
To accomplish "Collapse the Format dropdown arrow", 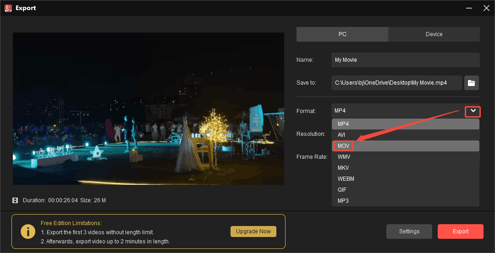I will 473,112.
